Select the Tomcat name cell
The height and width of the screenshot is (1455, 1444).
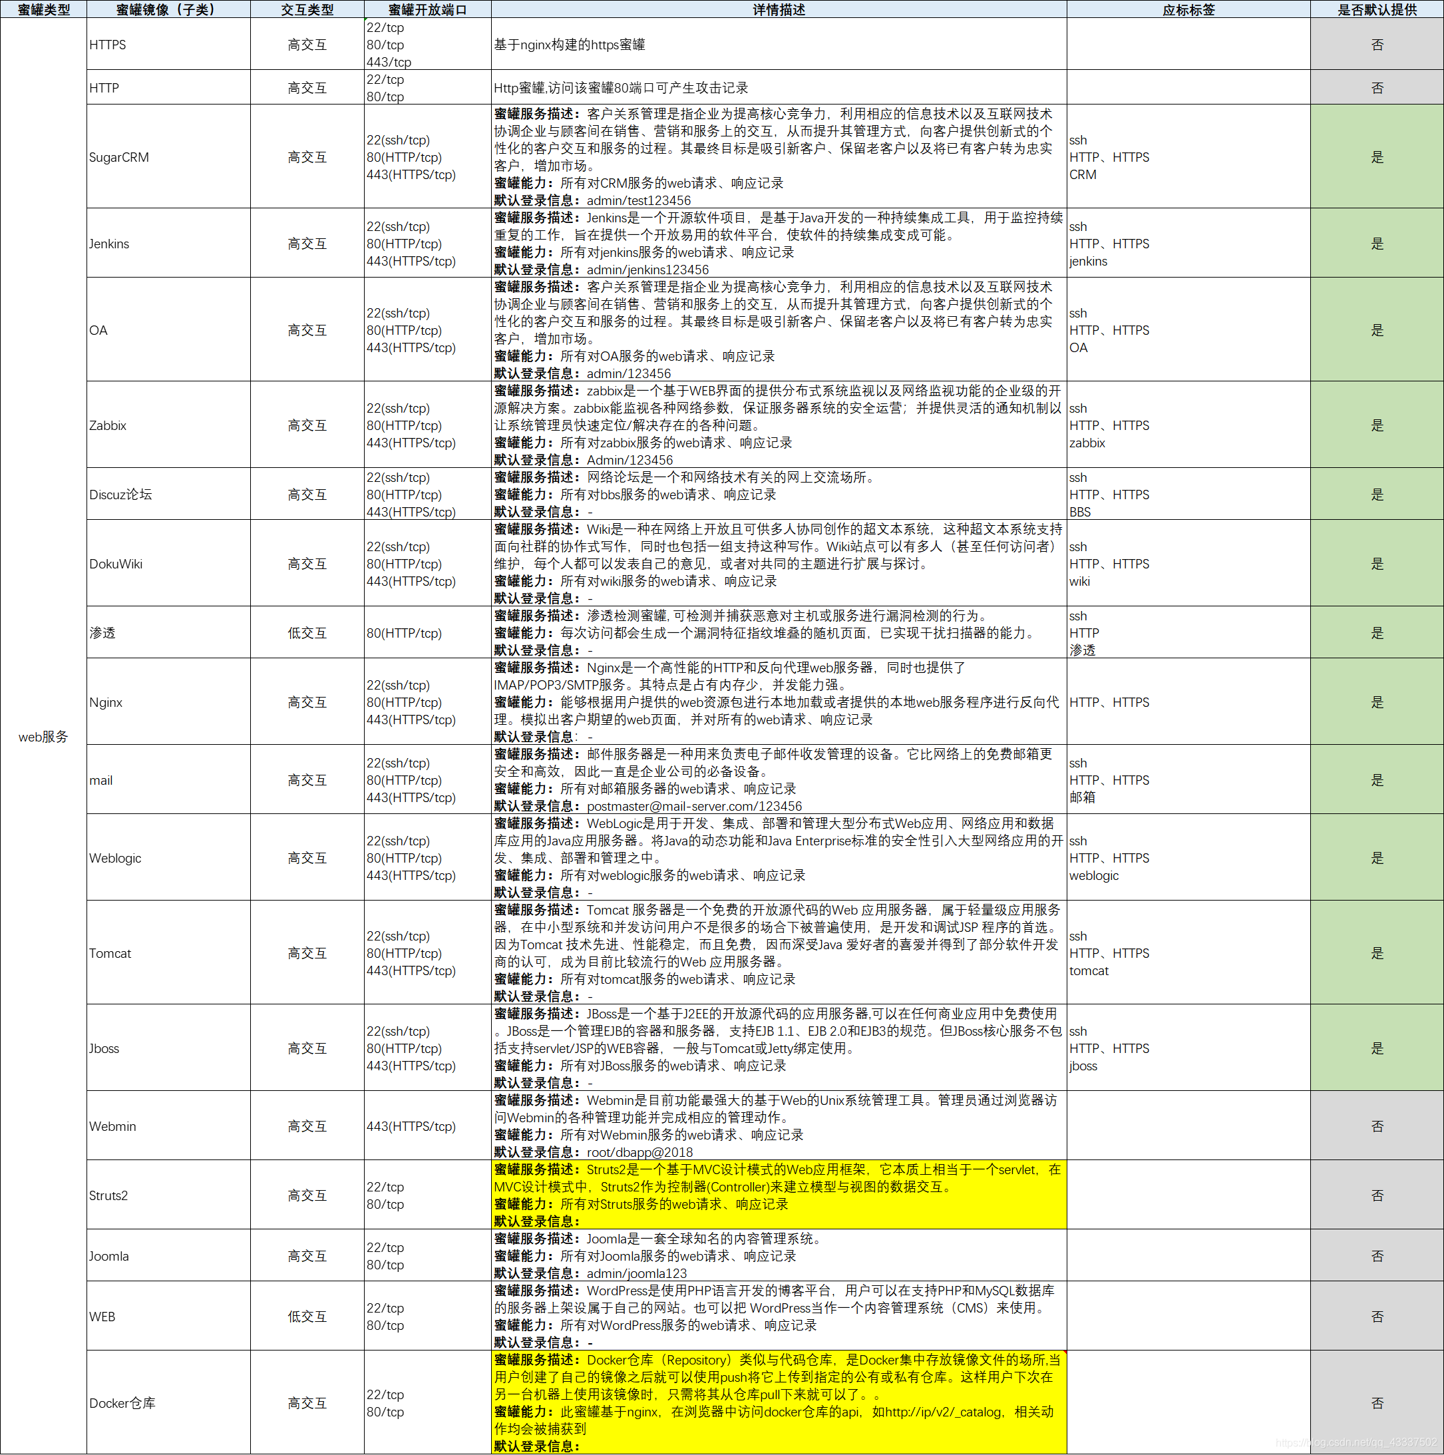click(x=168, y=952)
